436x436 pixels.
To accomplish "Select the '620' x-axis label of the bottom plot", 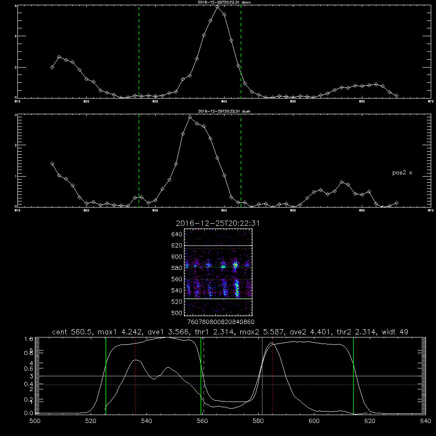I will pos(370,421).
